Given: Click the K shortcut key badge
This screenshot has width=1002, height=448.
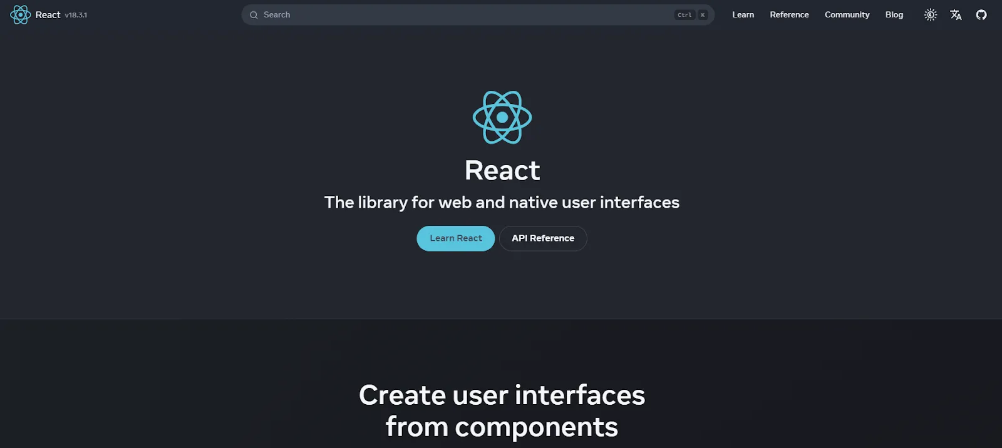Looking at the screenshot, I should coord(703,15).
